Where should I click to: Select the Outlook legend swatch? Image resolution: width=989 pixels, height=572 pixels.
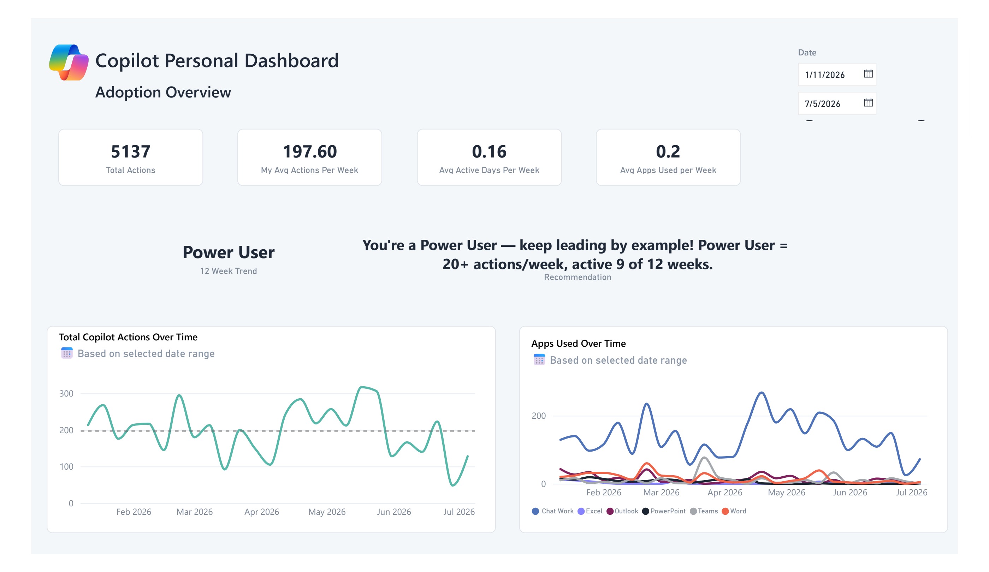click(610, 511)
